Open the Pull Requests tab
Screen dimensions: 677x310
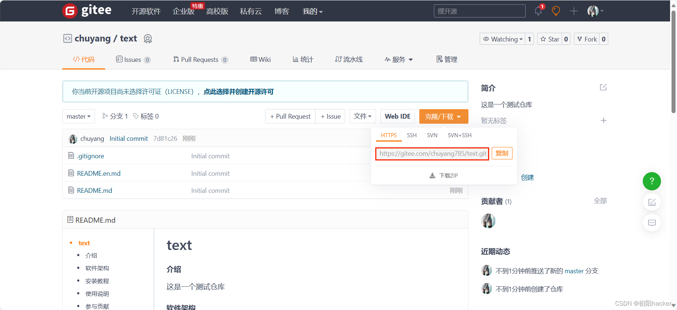coord(201,59)
